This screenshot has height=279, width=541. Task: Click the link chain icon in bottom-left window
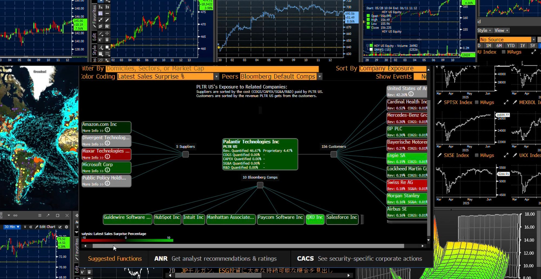pos(15,215)
